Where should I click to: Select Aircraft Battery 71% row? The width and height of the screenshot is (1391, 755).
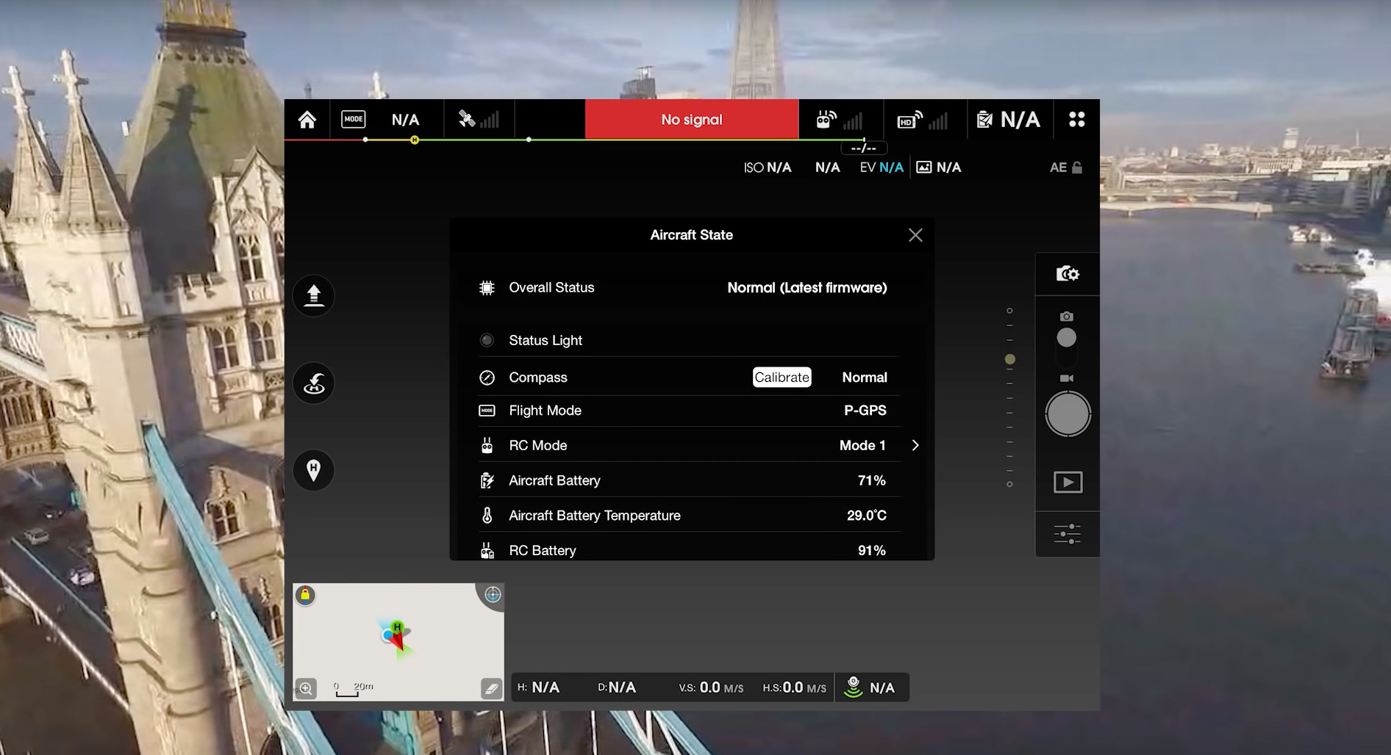coord(690,480)
